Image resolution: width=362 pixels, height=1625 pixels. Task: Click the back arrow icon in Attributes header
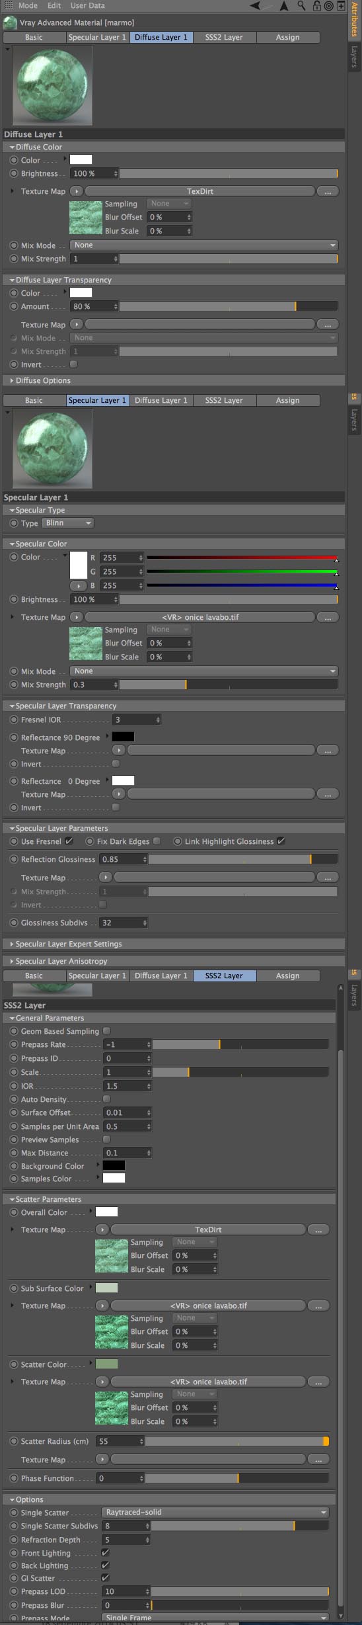[255, 5]
